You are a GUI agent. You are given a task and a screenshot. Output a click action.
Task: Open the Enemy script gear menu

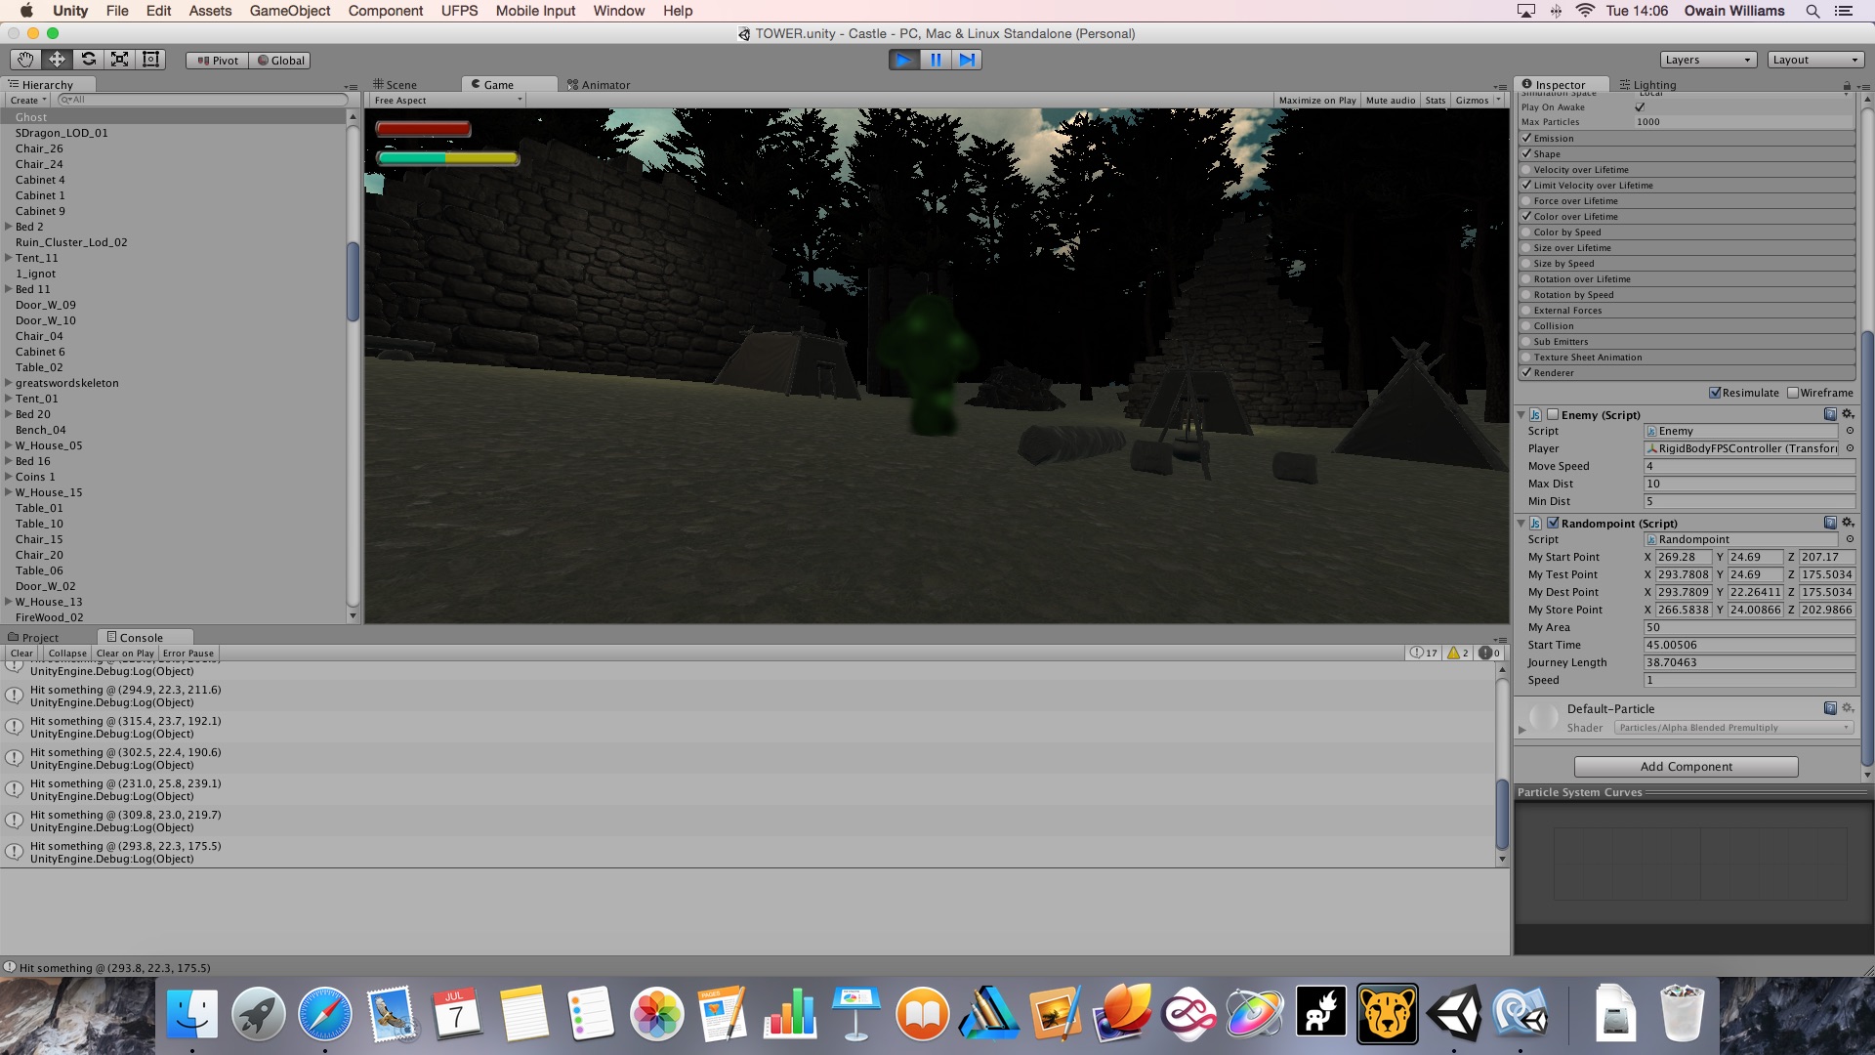coord(1848,414)
